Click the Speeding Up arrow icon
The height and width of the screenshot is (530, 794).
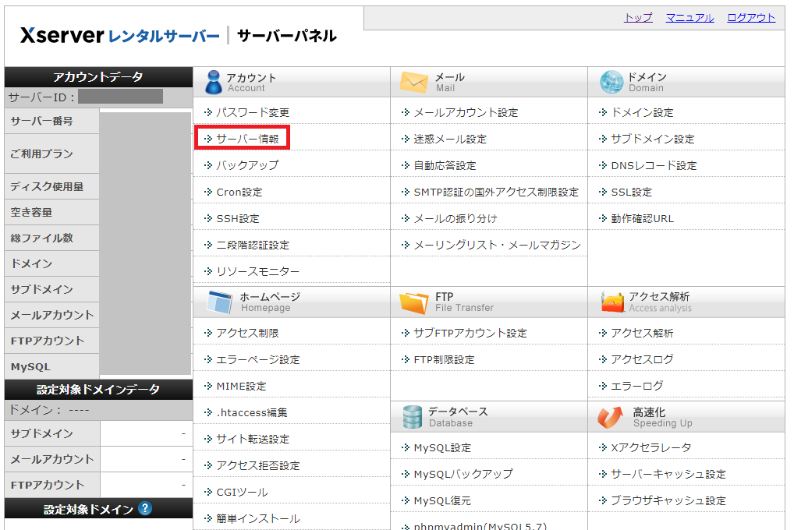(610, 417)
